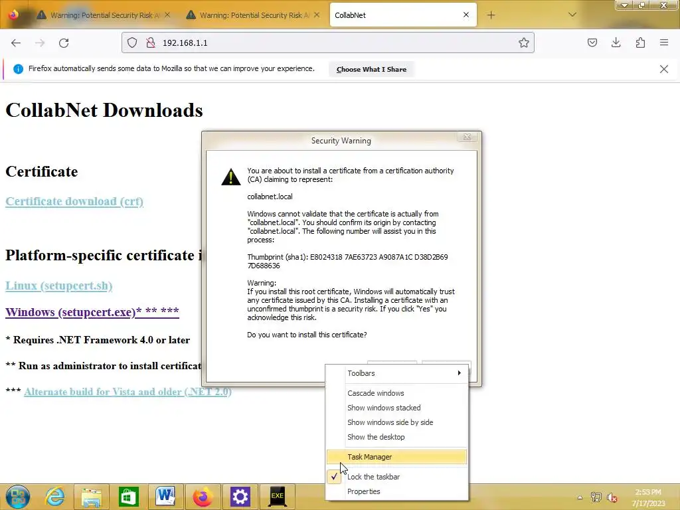
Task: Choose Show the desktop
Action: 397,437
